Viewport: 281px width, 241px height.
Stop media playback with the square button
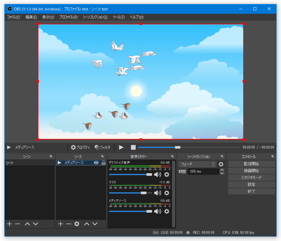point(133,147)
